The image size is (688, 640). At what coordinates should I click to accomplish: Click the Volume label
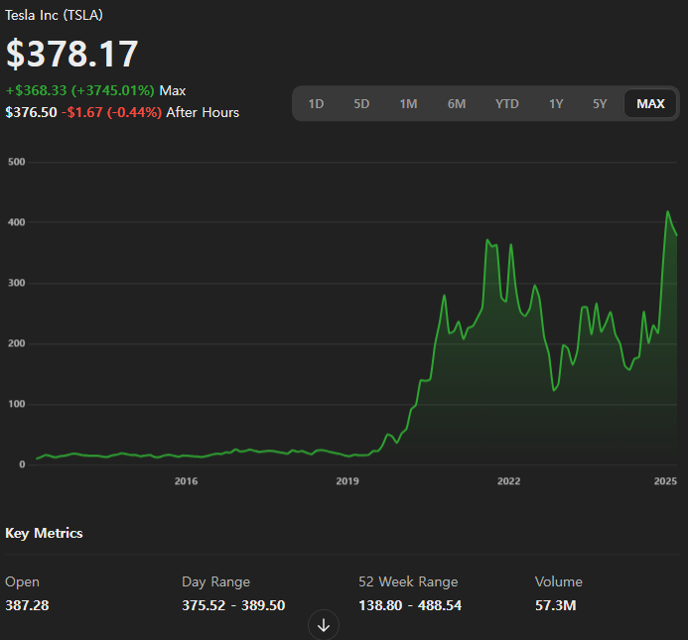pyautogui.click(x=559, y=582)
